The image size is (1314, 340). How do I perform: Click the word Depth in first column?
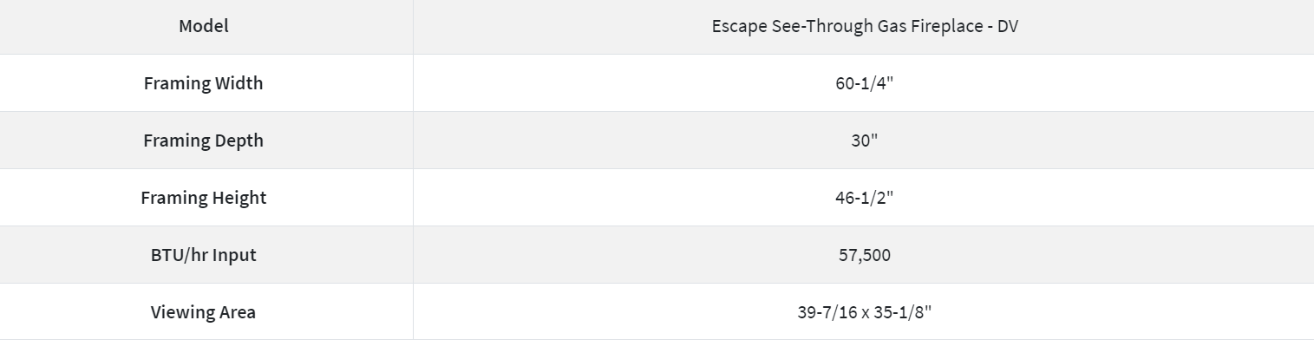pyautogui.click(x=237, y=141)
